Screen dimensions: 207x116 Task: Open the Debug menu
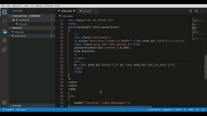click(x=39, y=6)
